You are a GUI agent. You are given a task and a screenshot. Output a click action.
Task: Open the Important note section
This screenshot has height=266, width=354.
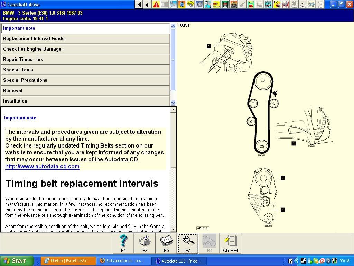pyautogui.click(x=85, y=28)
